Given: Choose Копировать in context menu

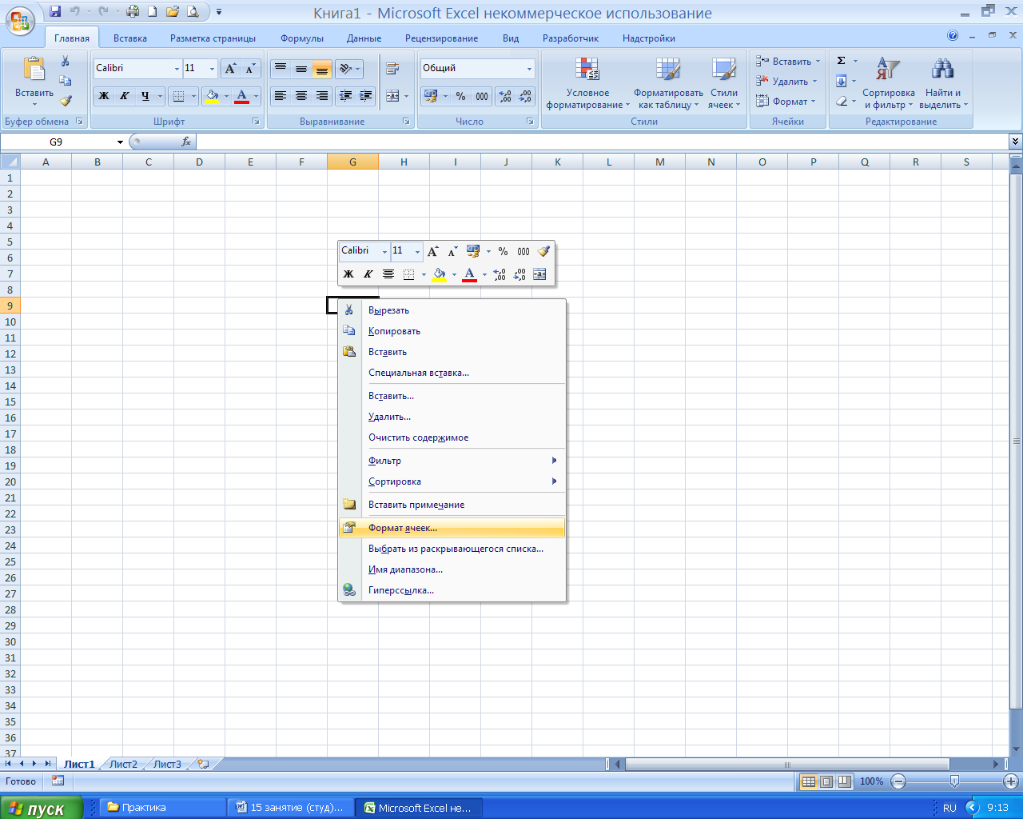Looking at the screenshot, I should pyautogui.click(x=452, y=331).
